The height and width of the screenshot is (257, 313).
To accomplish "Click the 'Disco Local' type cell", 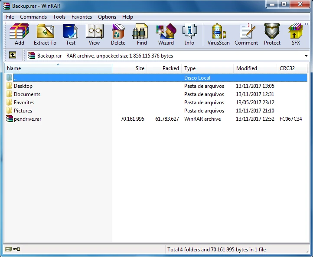I will (x=197, y=78).
